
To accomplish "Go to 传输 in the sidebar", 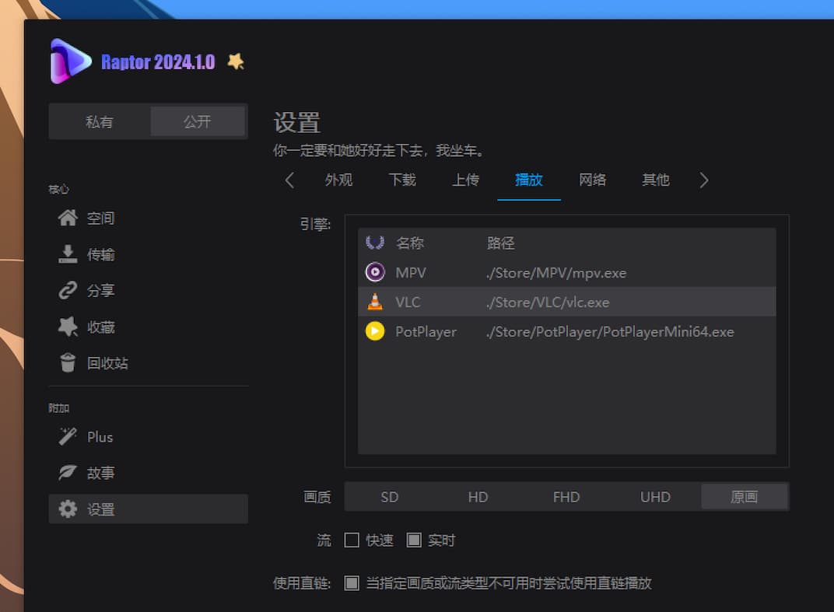I will 148,254.
